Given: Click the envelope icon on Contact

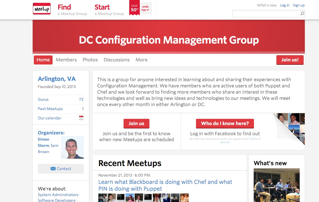Looking at the screenshot, I should point(53,169).
